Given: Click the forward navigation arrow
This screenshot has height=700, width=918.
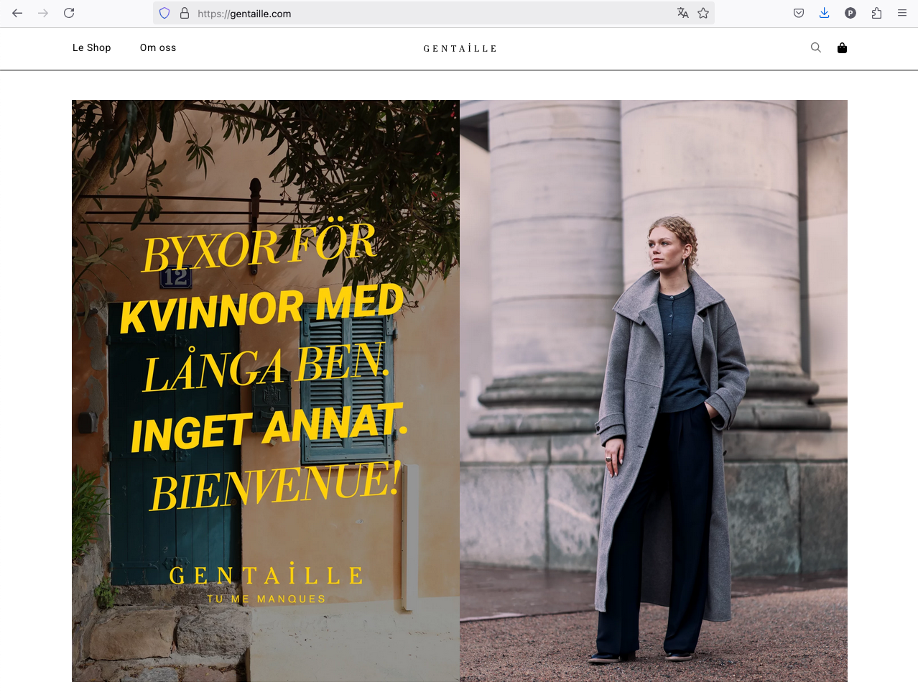Looking at the screenshot, I should [x=43, y=13].
